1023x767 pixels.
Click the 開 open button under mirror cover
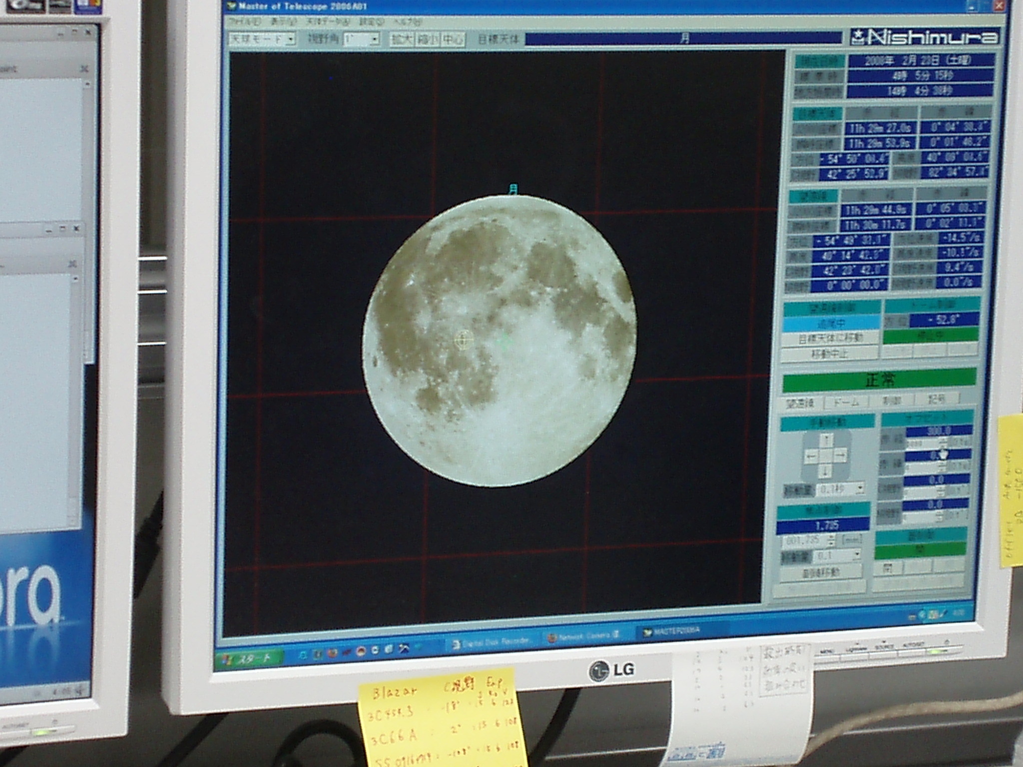click(888, 568)
